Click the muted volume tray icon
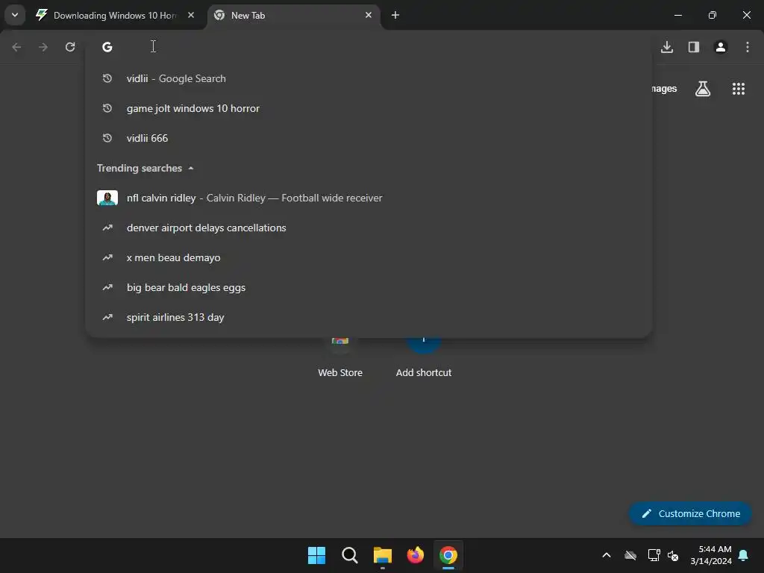This screenshot has width=764, height=573. coord(673,555)
